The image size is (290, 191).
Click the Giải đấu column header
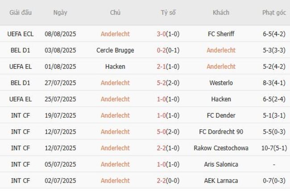(x=21, y=12)
